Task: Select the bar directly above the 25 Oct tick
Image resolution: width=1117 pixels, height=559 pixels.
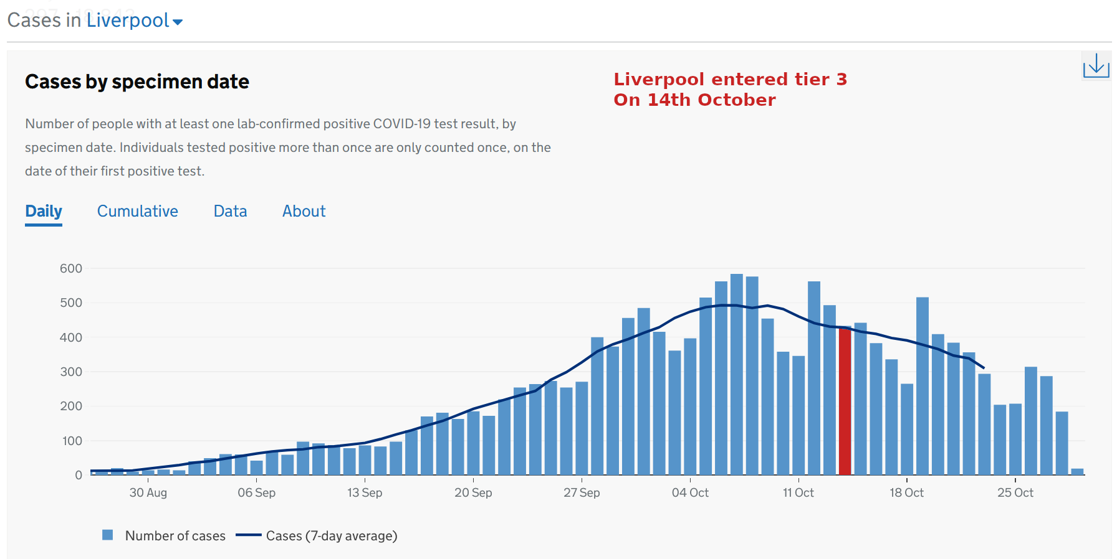Action: point(1015,439)
